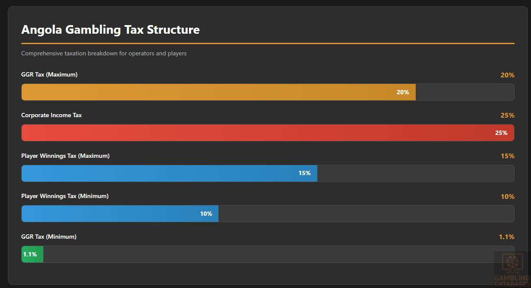Click the white 20% text inside the orange bar
The height and width of the screenshot is (288, 531).
(x=403, y=92)
